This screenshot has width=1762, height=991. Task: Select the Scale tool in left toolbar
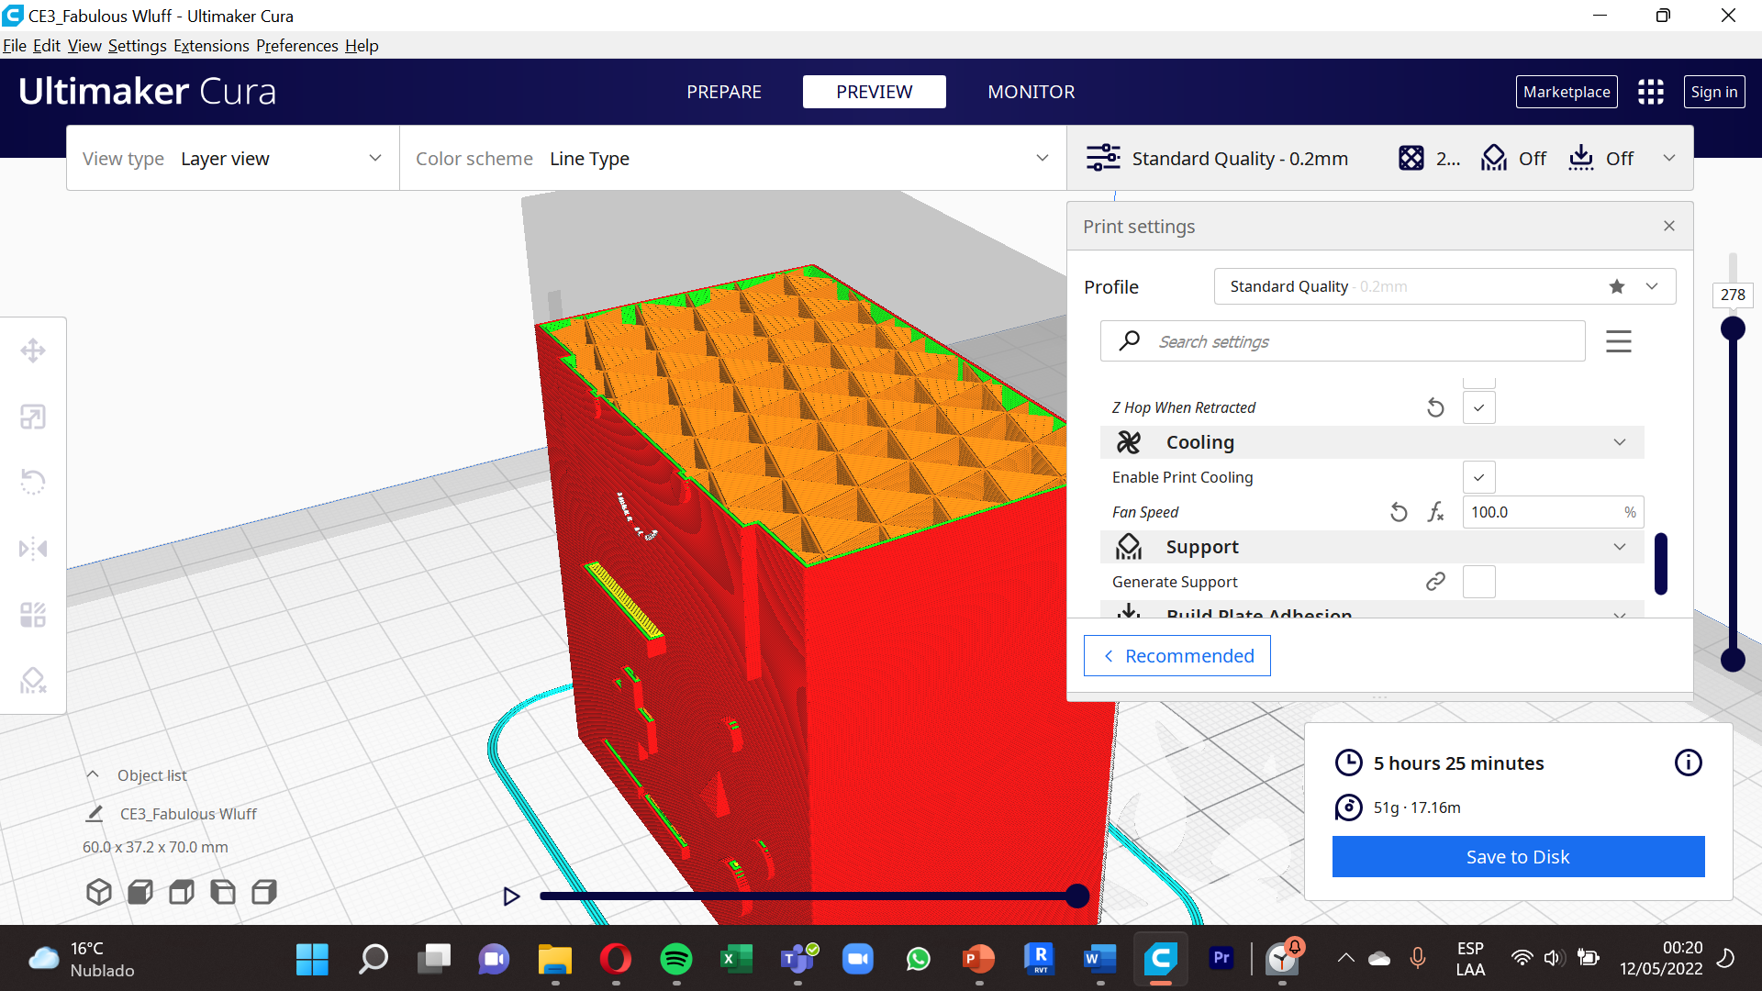click(x=33, y=418)
